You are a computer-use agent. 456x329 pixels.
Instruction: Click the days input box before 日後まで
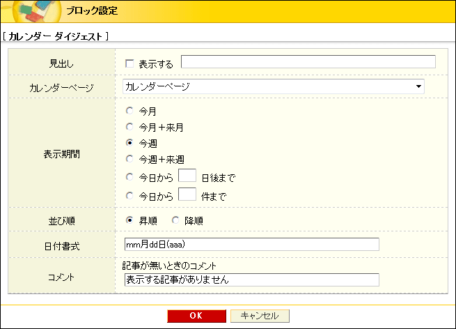(x=187, y=176)
